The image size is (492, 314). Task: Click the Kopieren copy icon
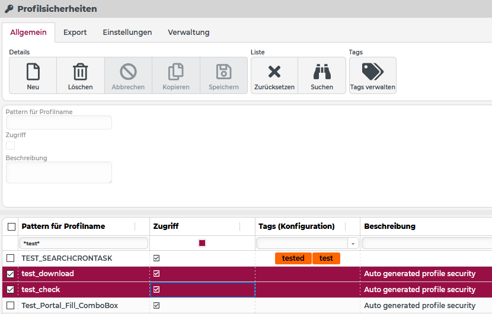point(176,72)
